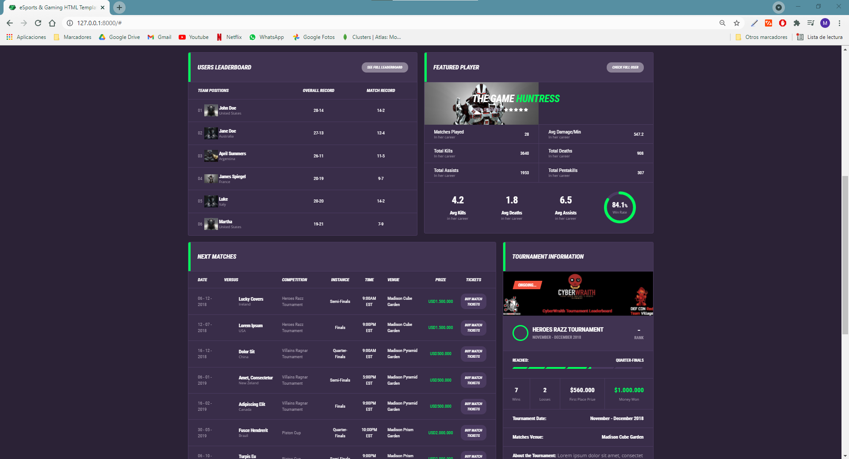Go to the browser home page icon
Viewport: 849px width, 459px height.
coord(52,23)
